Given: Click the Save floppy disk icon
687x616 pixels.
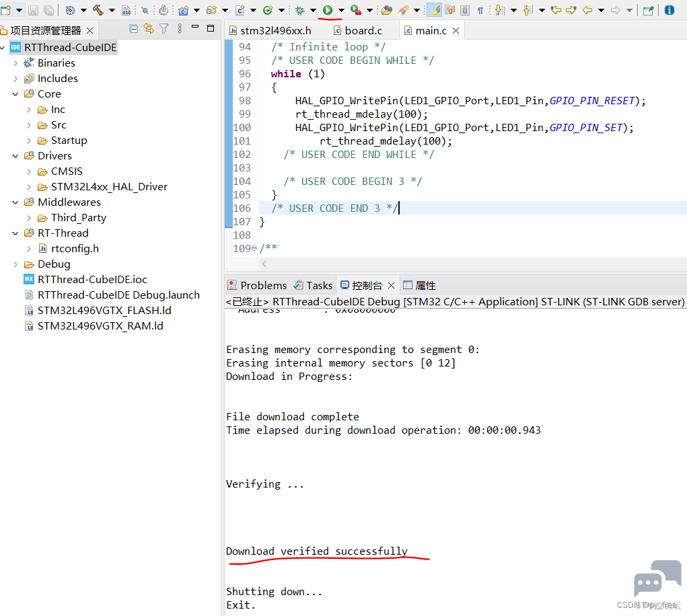Looking at the screenshot, I should [33, 10].
